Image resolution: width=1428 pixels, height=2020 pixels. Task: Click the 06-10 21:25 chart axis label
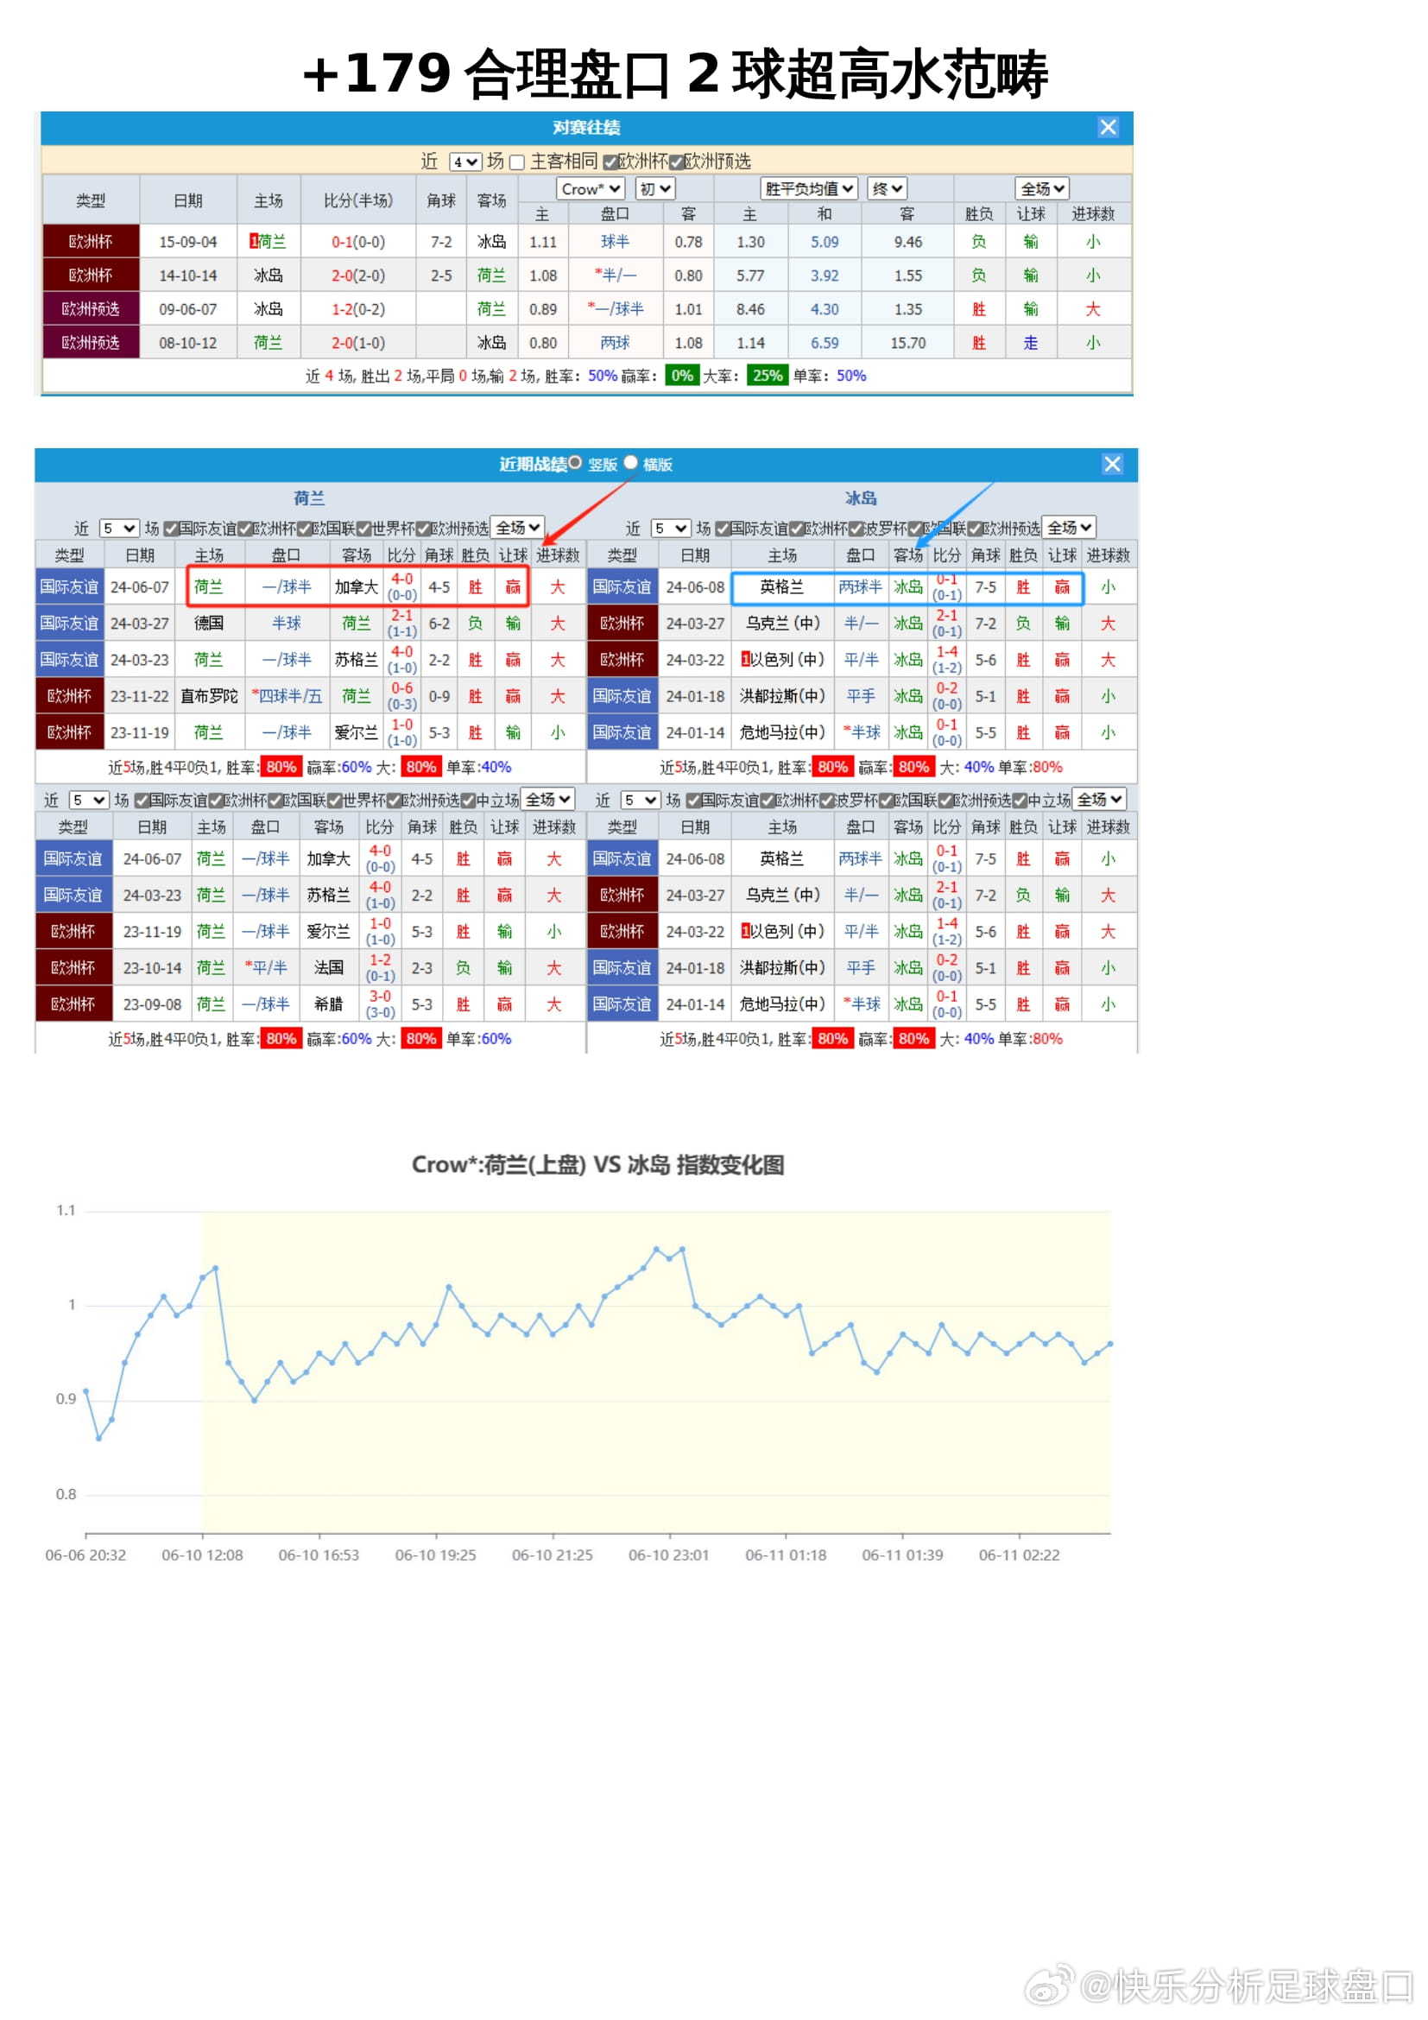click(553, 1555)
